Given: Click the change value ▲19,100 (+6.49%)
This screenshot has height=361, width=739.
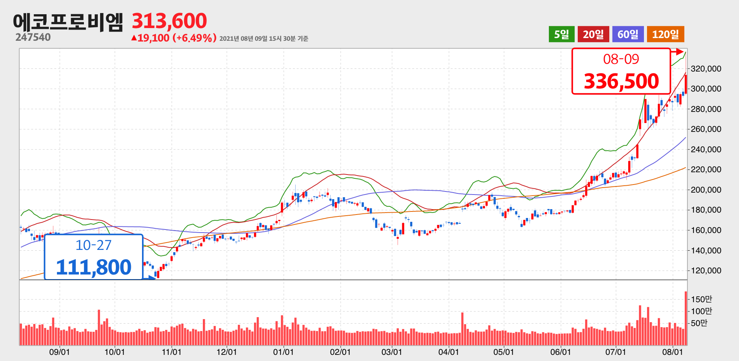Looking at the screenshot, I should (174, 38).
